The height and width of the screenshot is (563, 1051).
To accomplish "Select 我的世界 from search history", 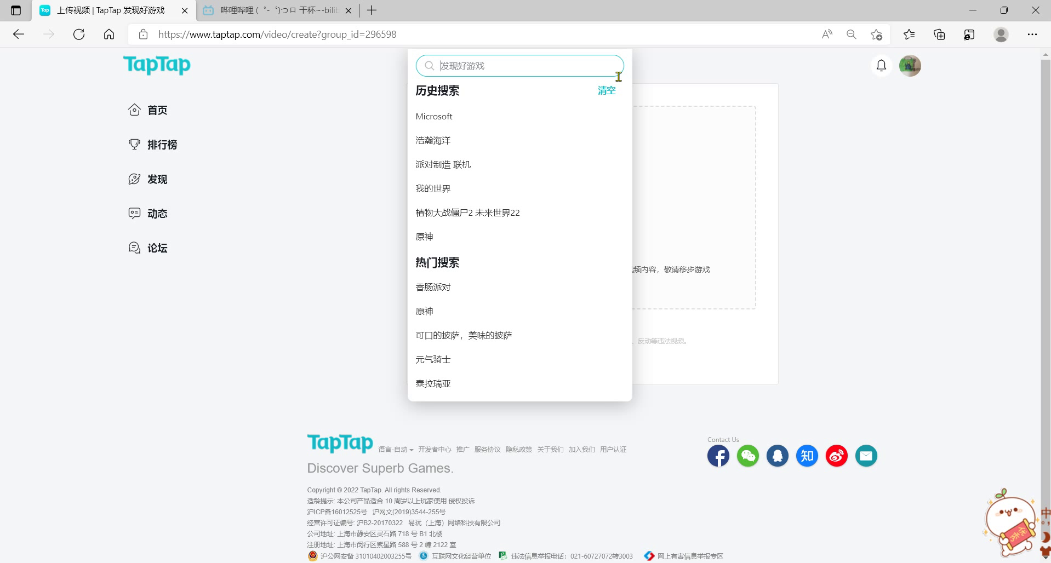I will coord(433,188).
